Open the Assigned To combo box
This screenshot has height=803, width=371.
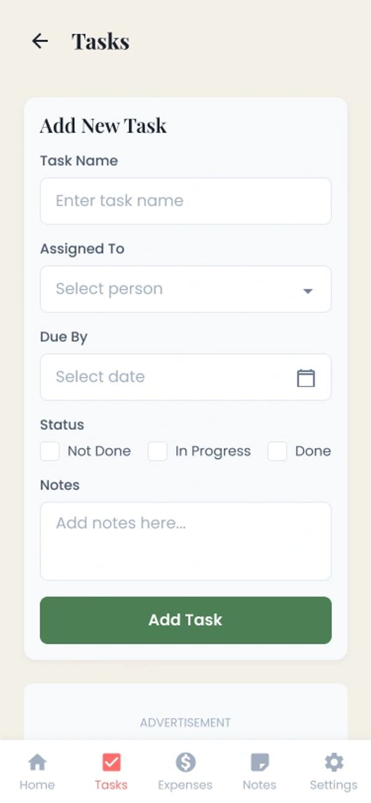173,289
